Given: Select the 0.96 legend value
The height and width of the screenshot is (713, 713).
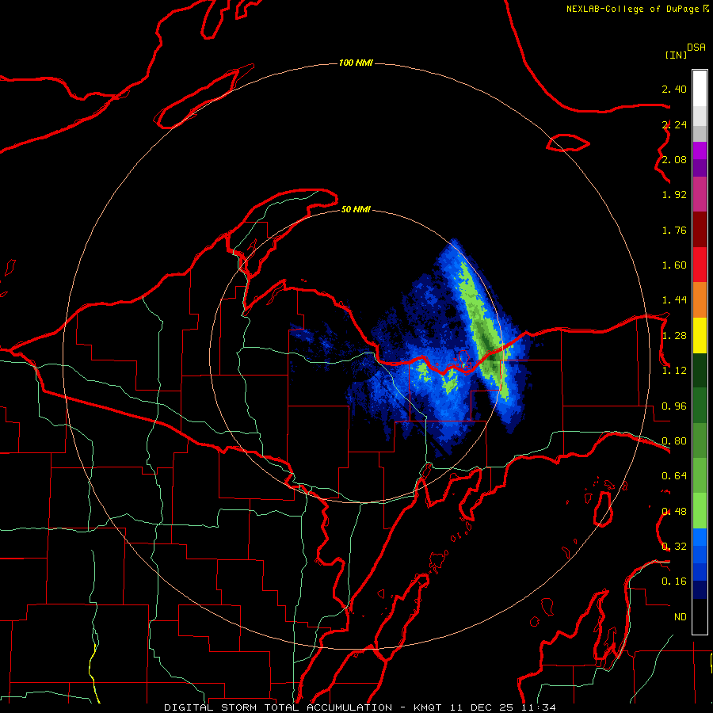Looking at the screenshot, I should pos(674,406).
